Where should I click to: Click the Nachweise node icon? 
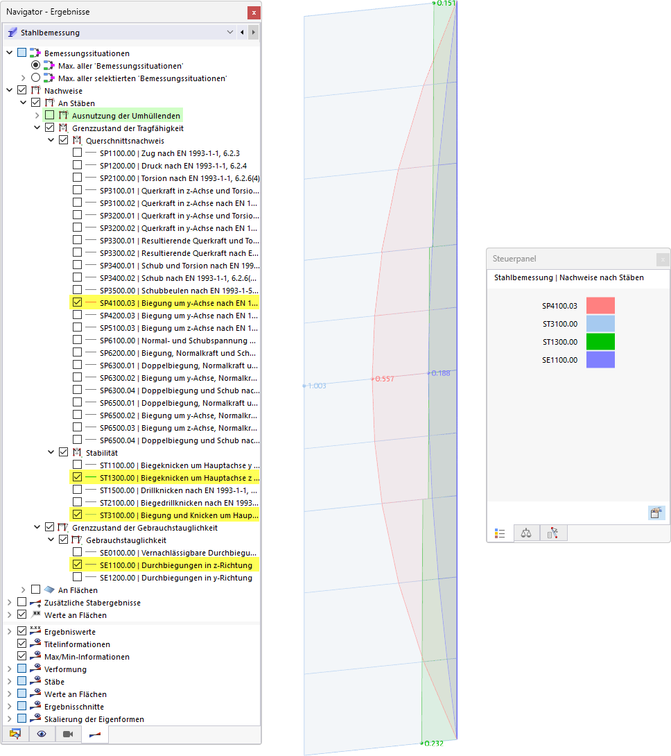click(35, 90)
